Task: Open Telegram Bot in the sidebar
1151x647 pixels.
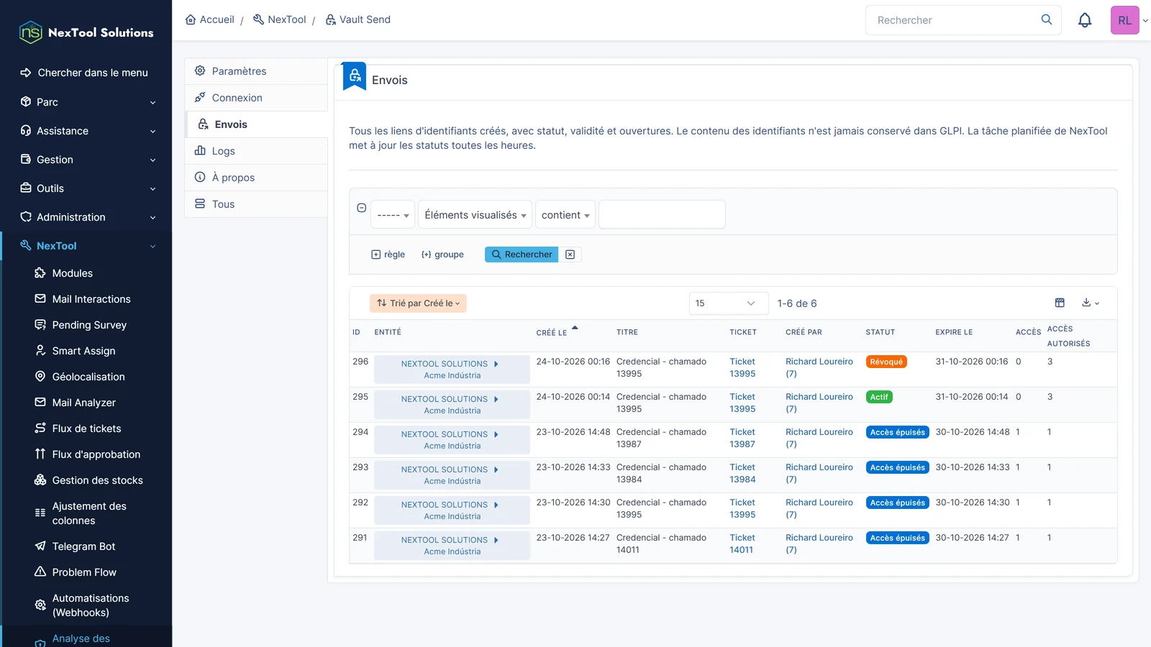Action: (83, 546)
